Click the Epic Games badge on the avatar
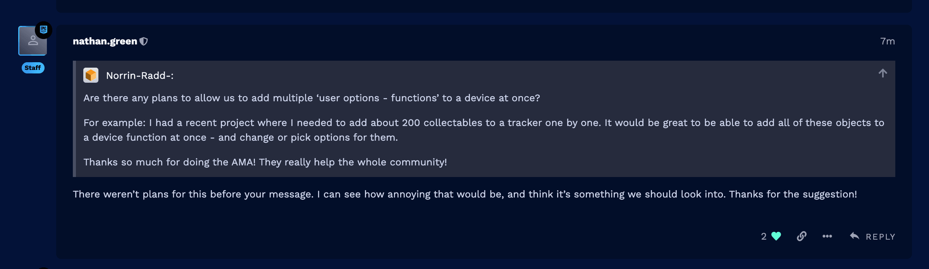 pos(43,30)
